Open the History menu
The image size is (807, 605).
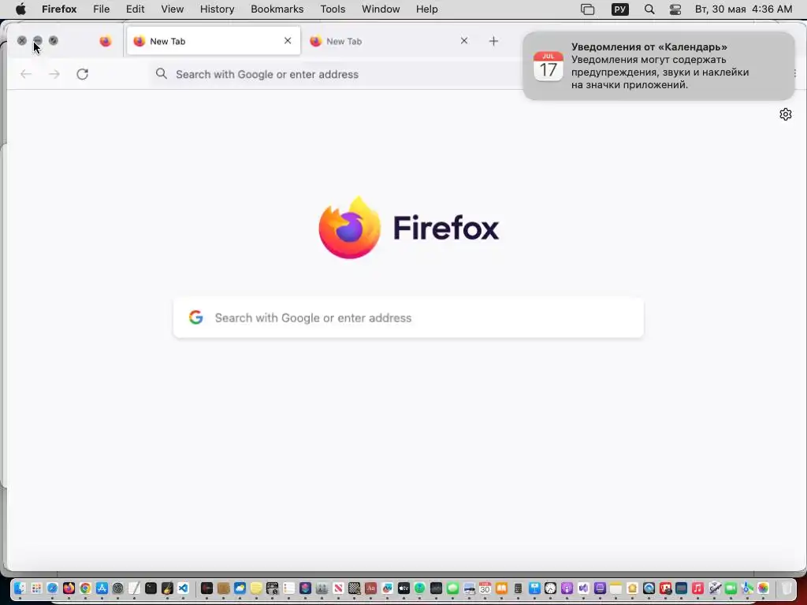tap(217, 9)
